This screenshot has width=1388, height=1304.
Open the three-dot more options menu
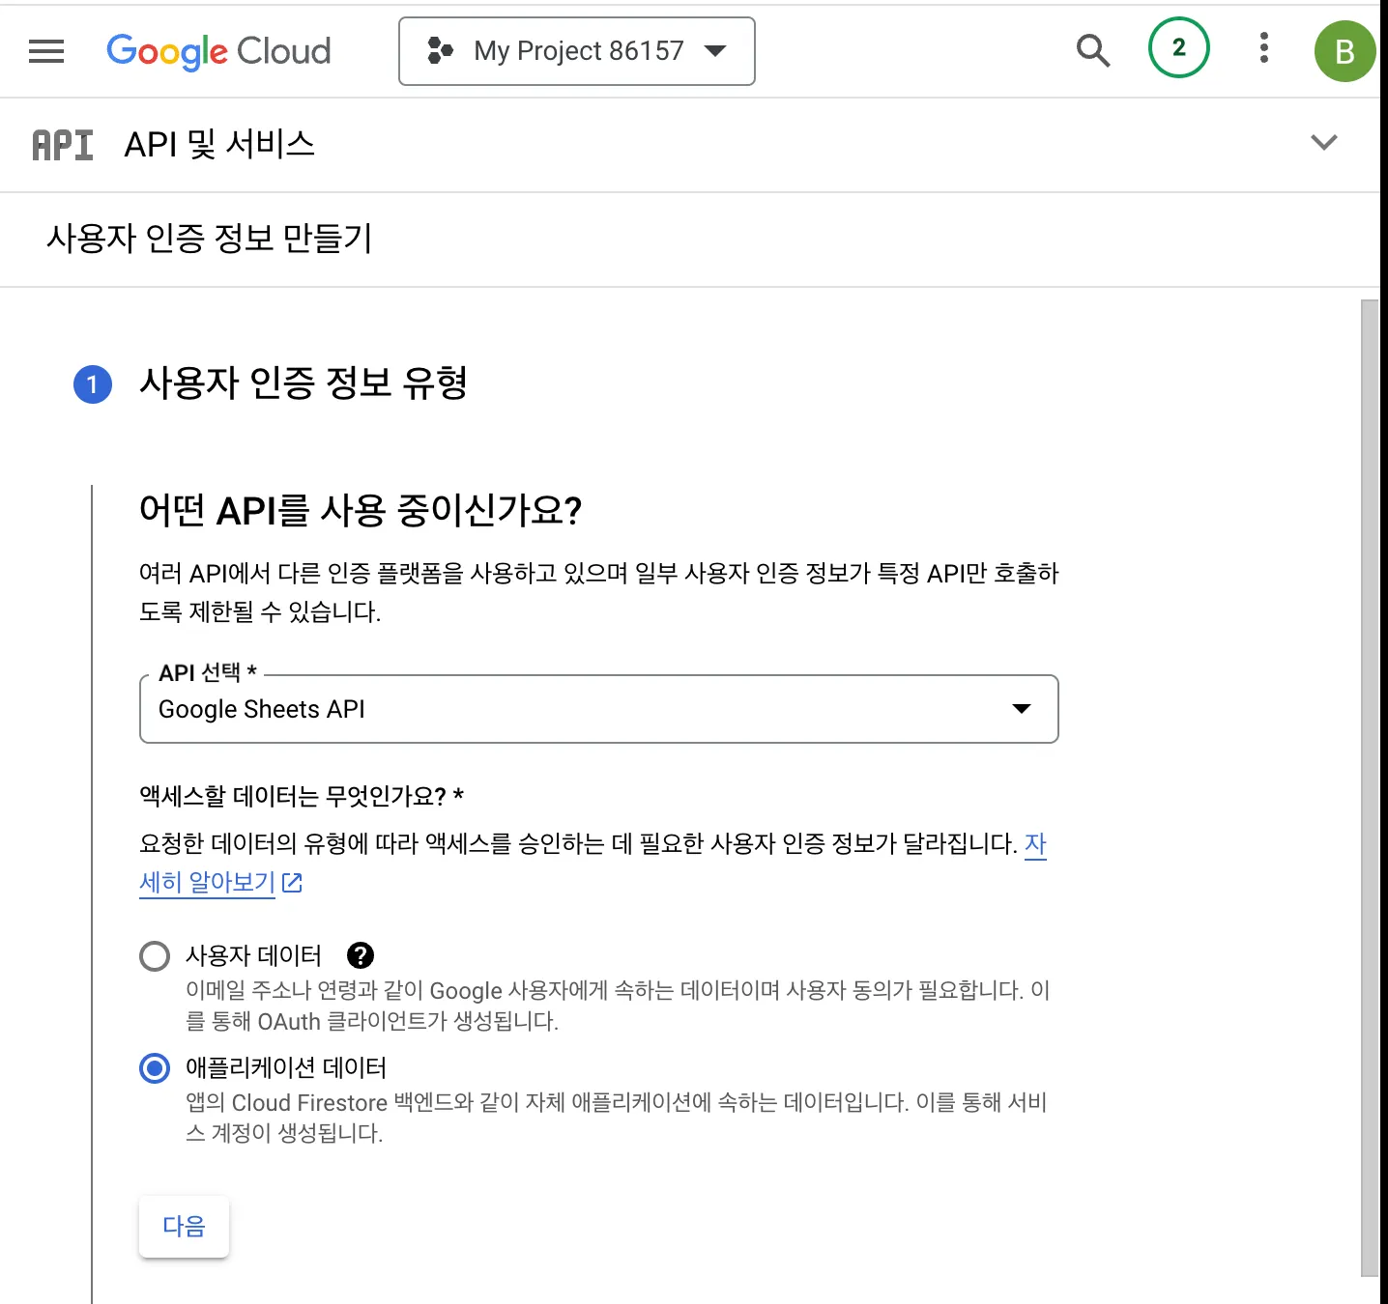point(1263,47)
